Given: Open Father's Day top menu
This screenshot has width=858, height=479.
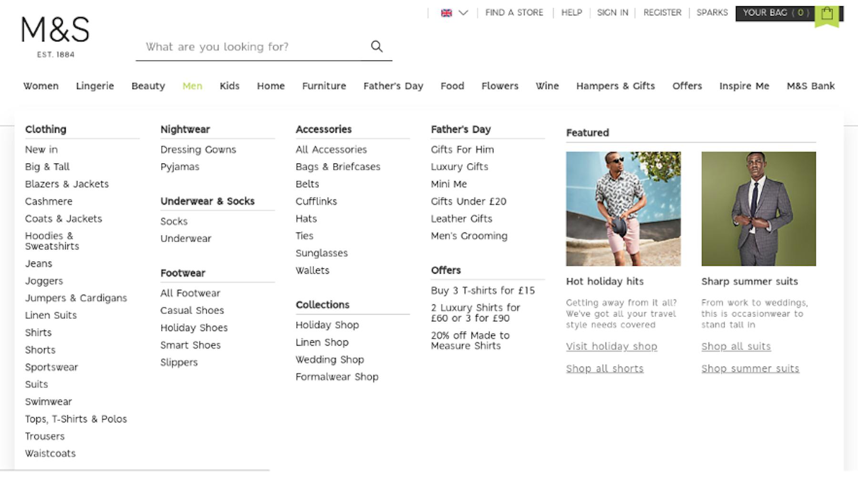Looking at the screenshot, I should tap(393, 86).
